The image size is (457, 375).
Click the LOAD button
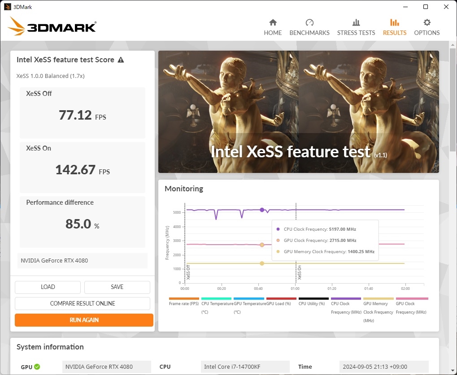coord(48,287)
